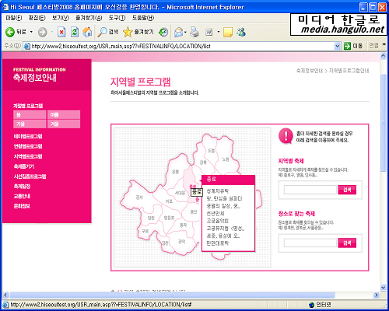Open the 도움말(H) menu

click(x=143, y=18)
